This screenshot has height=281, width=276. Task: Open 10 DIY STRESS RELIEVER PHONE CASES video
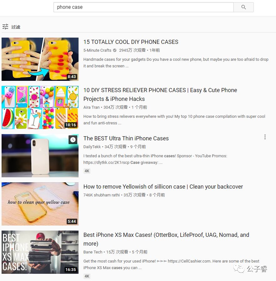[x=160, y=94]
